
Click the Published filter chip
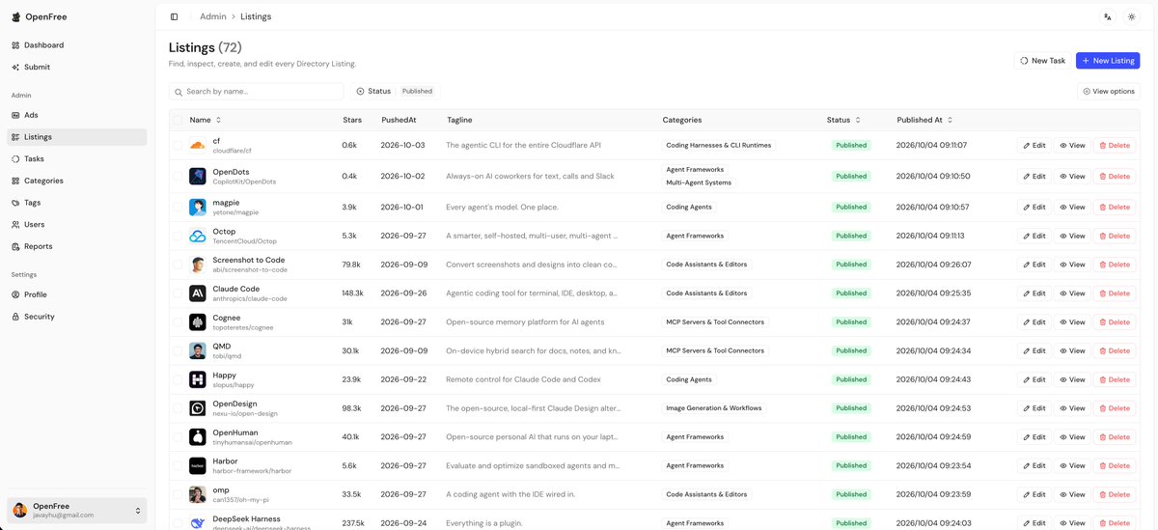417,92
